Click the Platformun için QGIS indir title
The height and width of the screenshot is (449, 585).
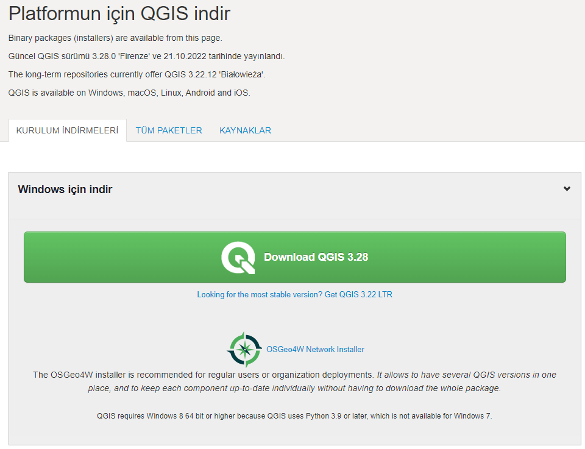(x=119, y=14)
